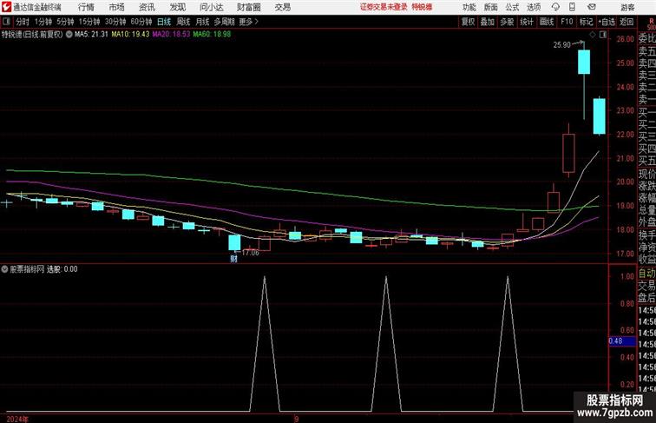Open the 资讯 menu
Viewport: 656px width, 423px height.
point(147,7)
